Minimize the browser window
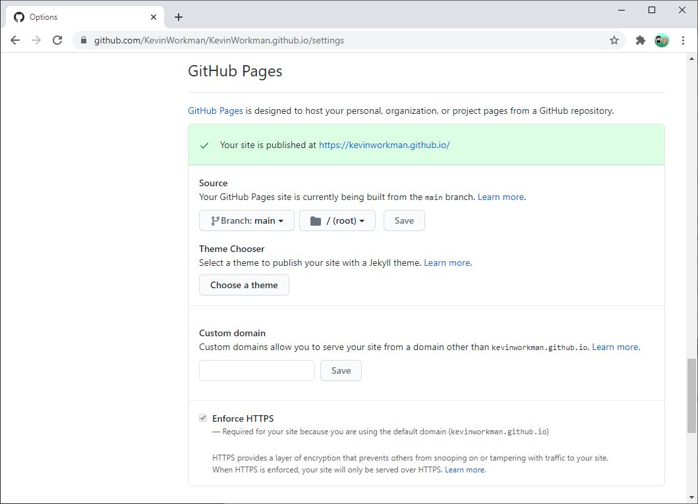Screen dimensions: 698x504 tap(622, 10)
